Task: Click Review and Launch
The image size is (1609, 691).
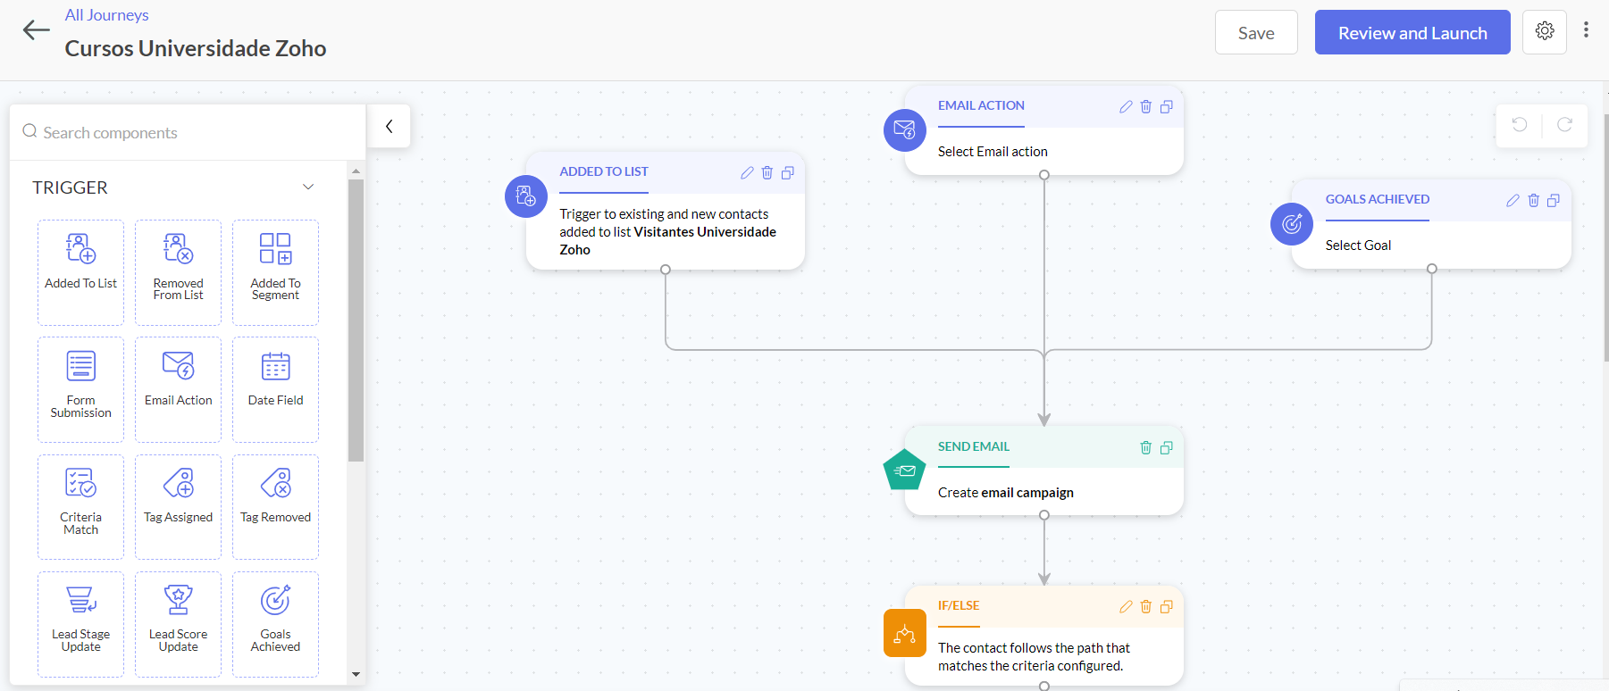Action: click(1412, 33)
